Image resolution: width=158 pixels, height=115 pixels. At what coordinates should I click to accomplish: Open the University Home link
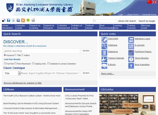[149, 15]
